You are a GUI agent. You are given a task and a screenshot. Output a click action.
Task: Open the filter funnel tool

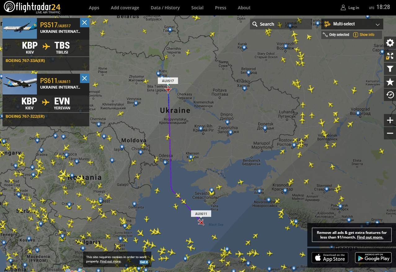390,69
